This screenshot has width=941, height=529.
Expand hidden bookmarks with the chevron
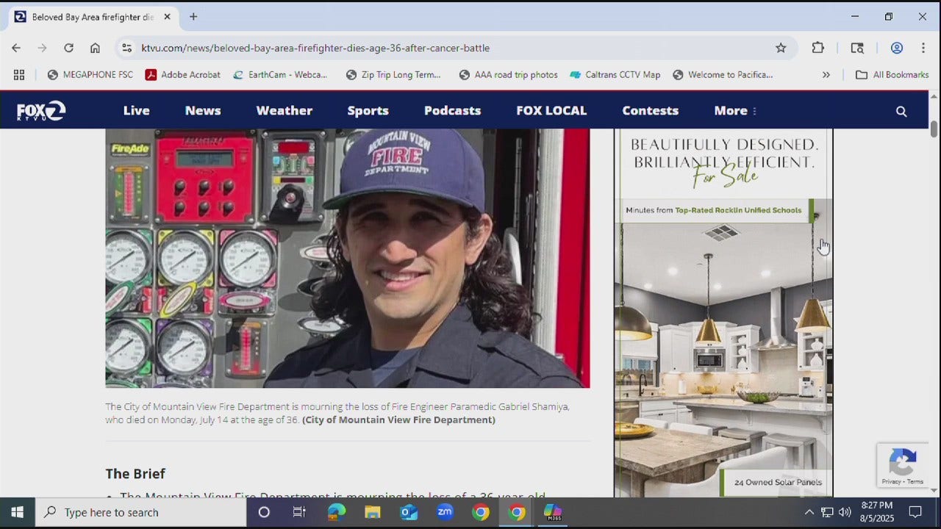826,74
